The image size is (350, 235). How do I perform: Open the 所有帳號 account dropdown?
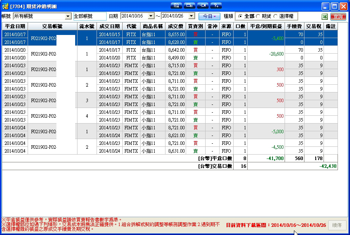coord(68,16)
